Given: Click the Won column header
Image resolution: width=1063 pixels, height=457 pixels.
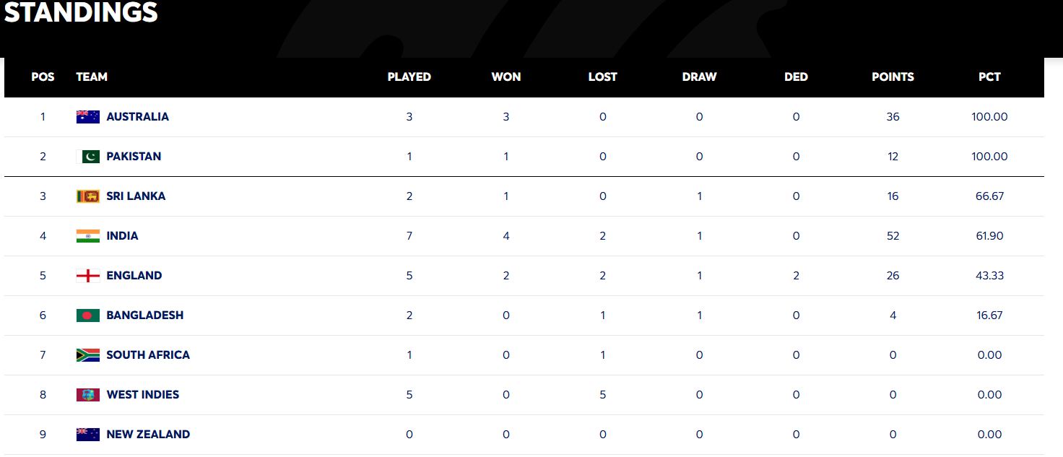Looking at the screenshot, I should point(506,77).
